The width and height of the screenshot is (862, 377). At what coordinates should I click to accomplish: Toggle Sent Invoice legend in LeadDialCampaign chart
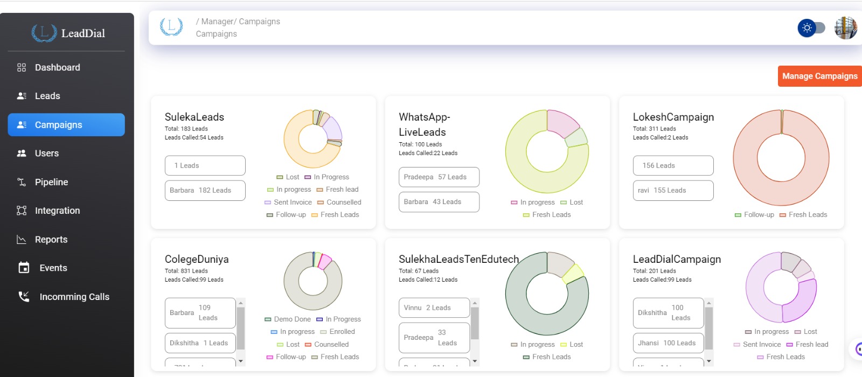[757, 345]
